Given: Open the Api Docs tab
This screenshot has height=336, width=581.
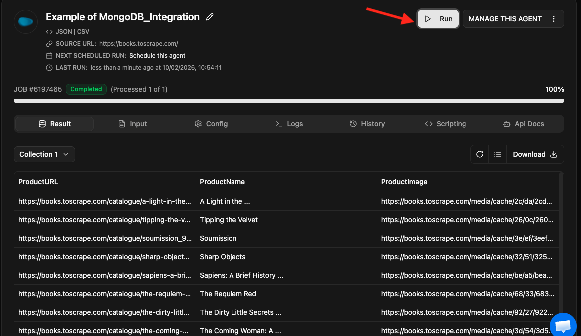Looking at the screenshot, I should coord(524,124).
